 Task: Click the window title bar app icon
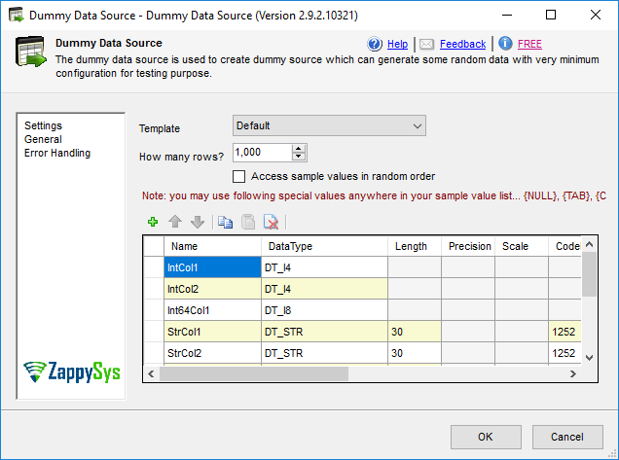click(x=16, y=15)
